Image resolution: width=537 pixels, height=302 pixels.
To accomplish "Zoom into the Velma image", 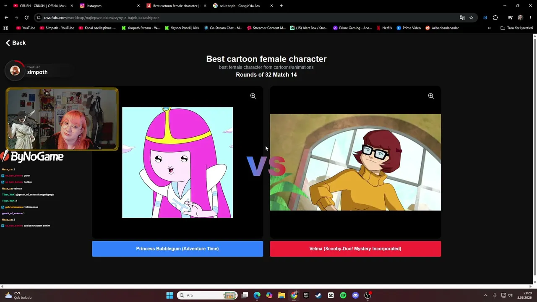I will (x=431, y=96).
